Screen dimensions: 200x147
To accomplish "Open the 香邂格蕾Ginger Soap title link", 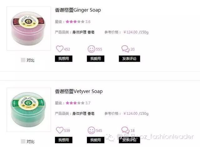I will tap(78, 10).
